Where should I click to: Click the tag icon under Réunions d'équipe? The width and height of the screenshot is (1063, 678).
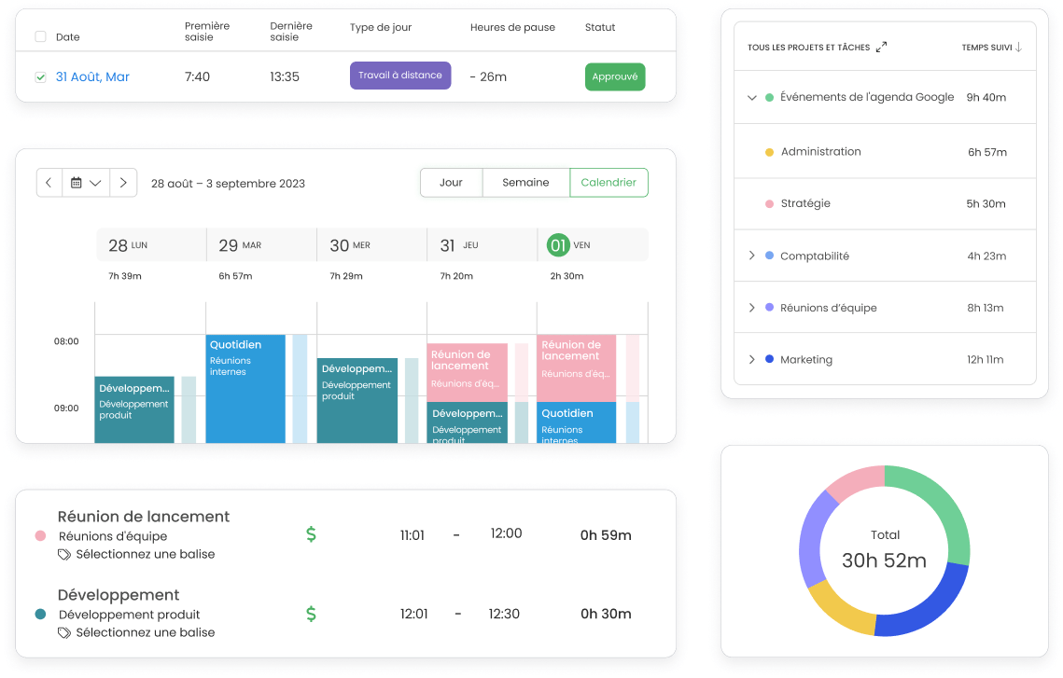(x=64, y=555)
